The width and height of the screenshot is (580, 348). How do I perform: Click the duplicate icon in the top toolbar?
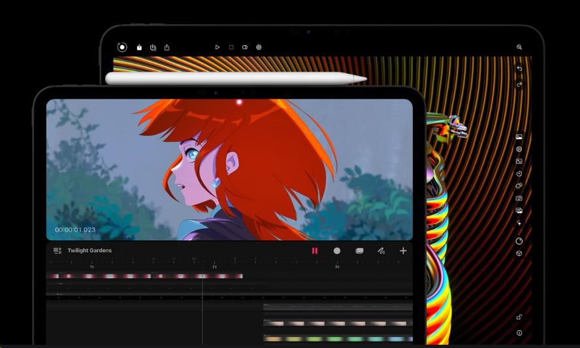point(153,48)
